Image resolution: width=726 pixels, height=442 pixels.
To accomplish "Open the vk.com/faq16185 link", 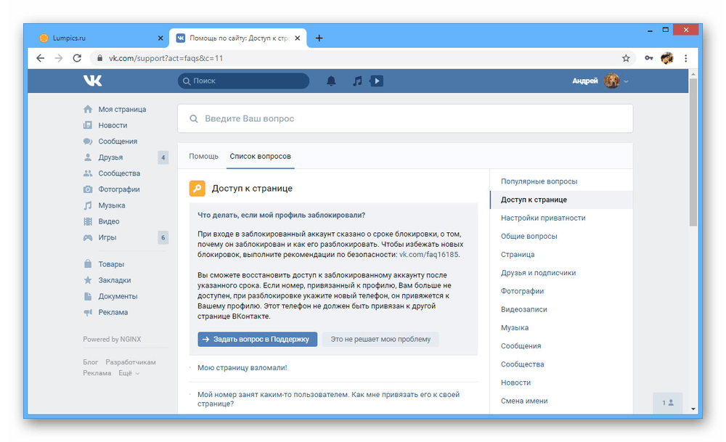I will (x=429, y=255).
